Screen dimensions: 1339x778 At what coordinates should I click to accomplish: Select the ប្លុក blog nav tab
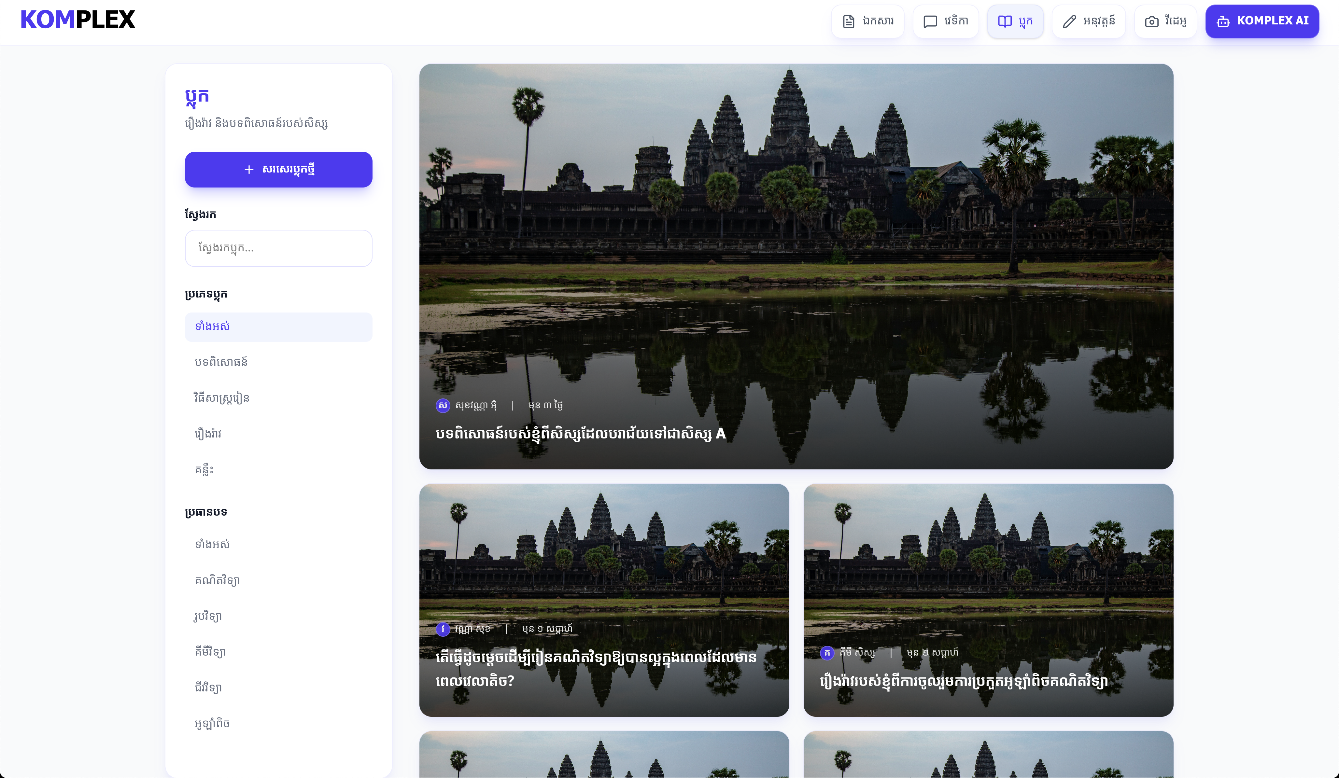coord(1015,21)
